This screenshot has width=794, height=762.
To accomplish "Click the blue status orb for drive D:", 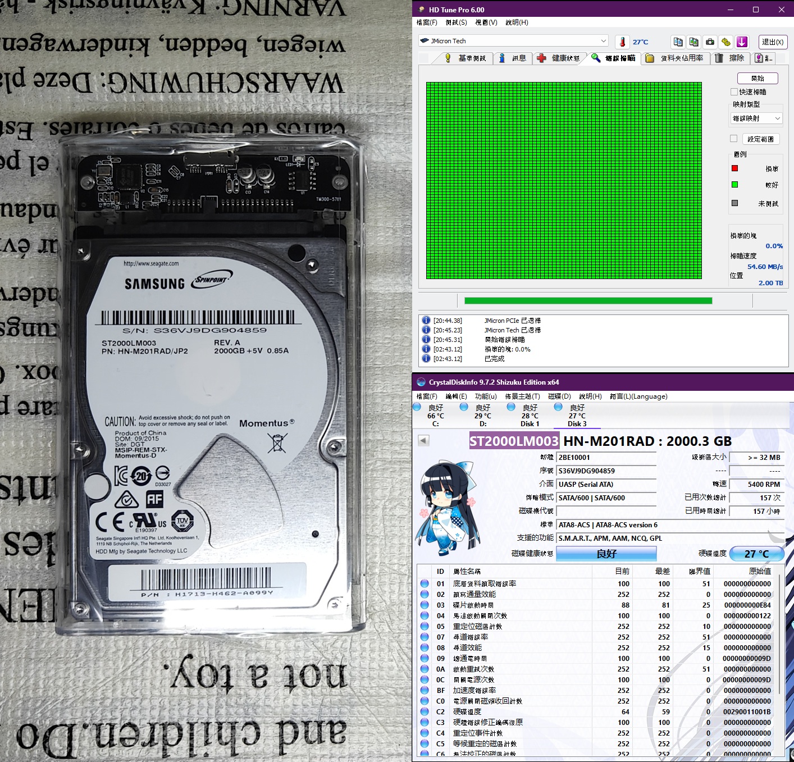I will point(464,407).
